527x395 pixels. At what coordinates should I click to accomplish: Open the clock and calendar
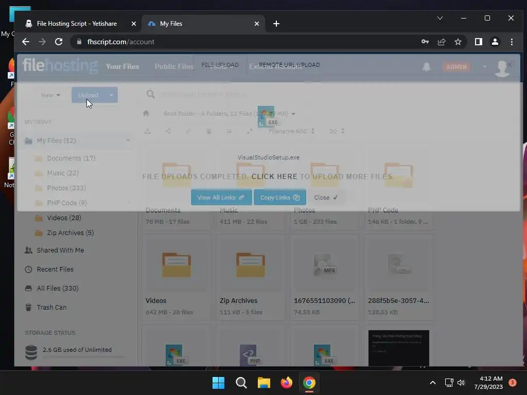coord(488,383)
